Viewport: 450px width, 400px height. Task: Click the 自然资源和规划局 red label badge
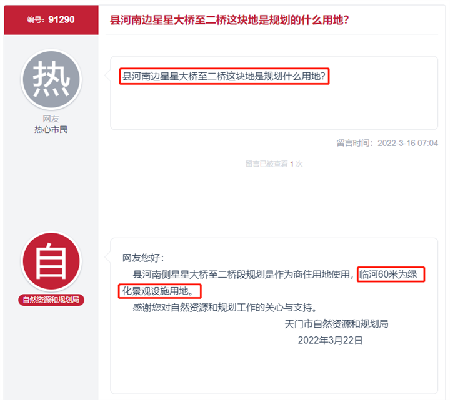[51, 300]
